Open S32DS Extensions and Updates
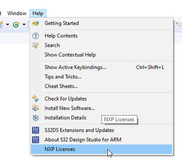The image size is (182, 163). [x=101, y=130]
